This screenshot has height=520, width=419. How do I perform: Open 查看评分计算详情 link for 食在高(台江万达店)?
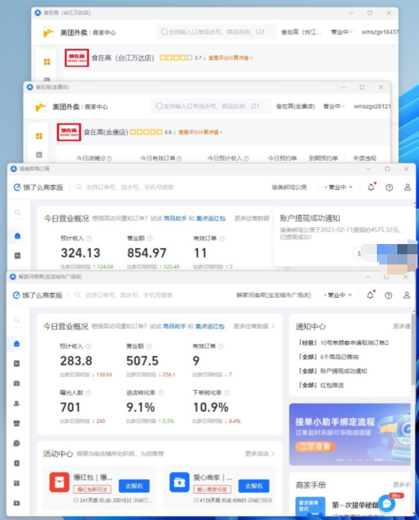coord(231,58)
